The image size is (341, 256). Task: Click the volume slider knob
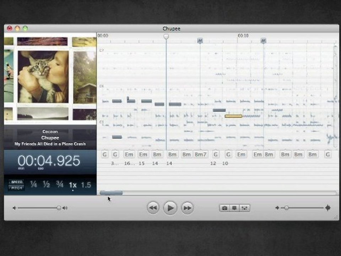click(x=59, y=208)
